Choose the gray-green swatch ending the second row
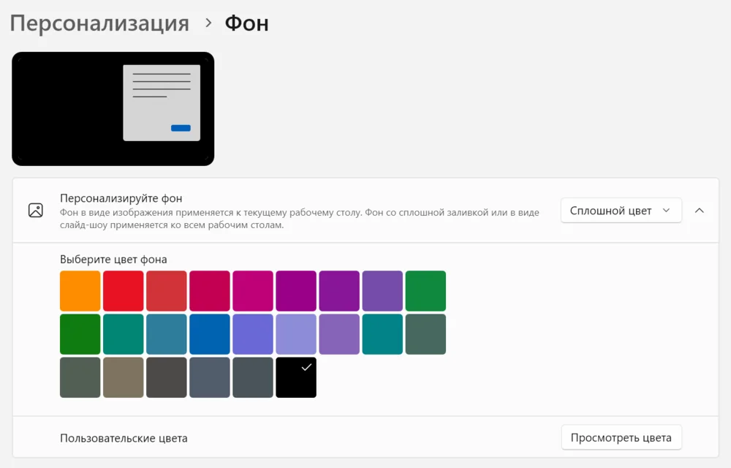The width and height of the screenshot is (731, 468). click(x=425, y=334)
